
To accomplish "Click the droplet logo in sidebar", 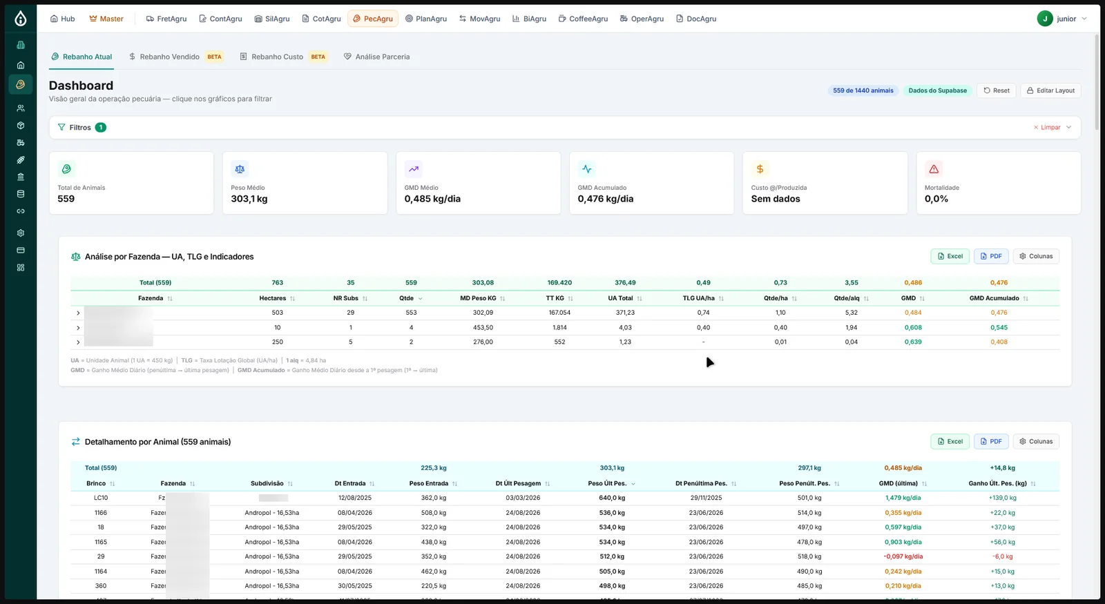I will coord(21,19).
